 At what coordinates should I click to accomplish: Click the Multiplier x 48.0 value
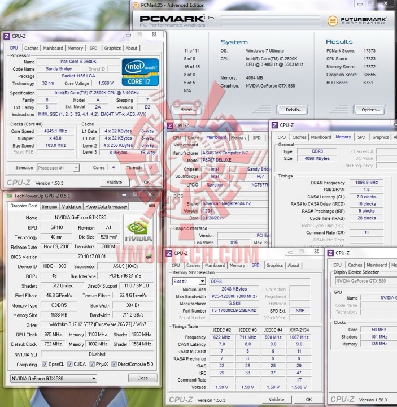(x=55, y=138)
